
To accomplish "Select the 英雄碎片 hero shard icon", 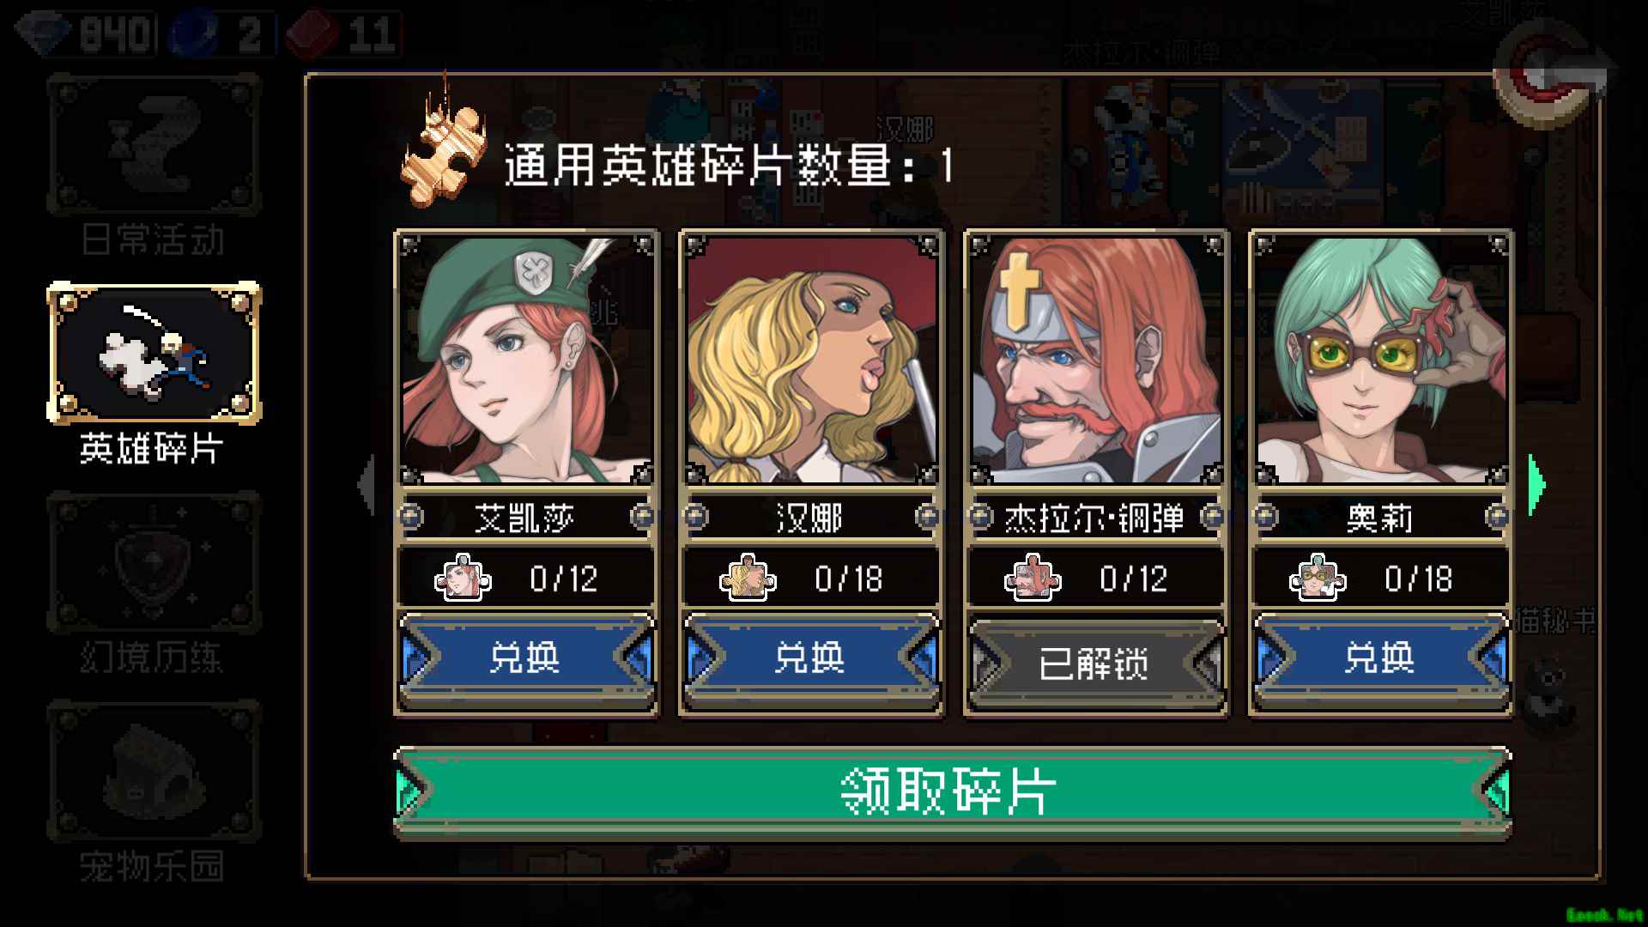I will click(154, 353).
